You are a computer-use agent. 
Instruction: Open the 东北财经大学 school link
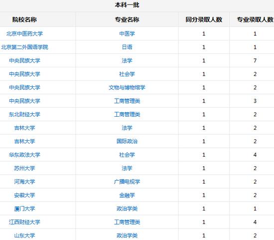tap(24, 114)
